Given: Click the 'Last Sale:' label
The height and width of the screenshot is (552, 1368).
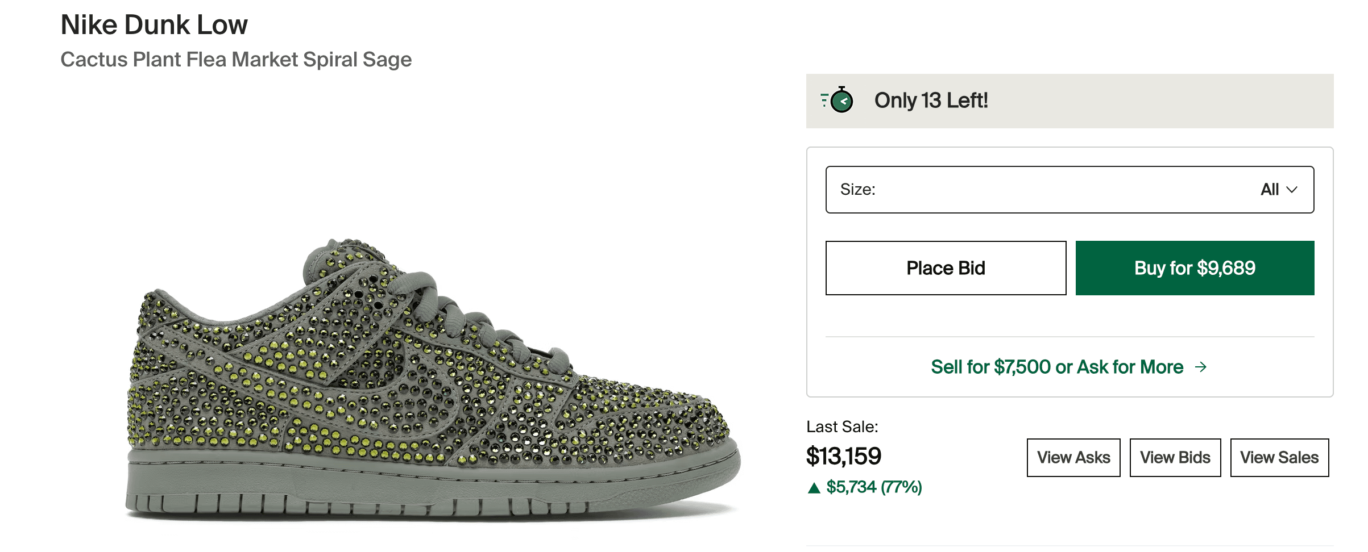Looking at the screenshot, I should click(x=842, y=426).
